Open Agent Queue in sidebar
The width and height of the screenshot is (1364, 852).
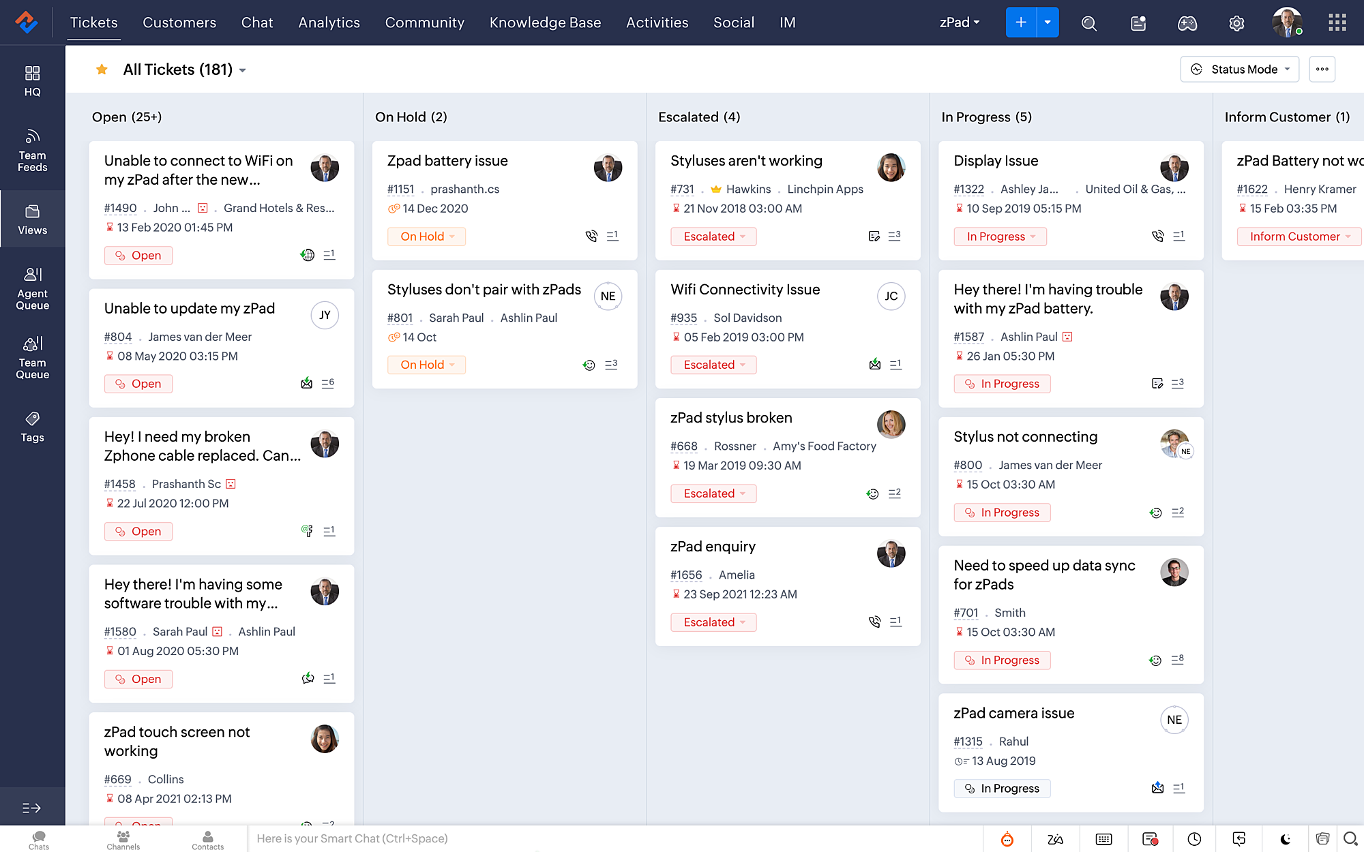pyautogui.click(x=32, y=288)
